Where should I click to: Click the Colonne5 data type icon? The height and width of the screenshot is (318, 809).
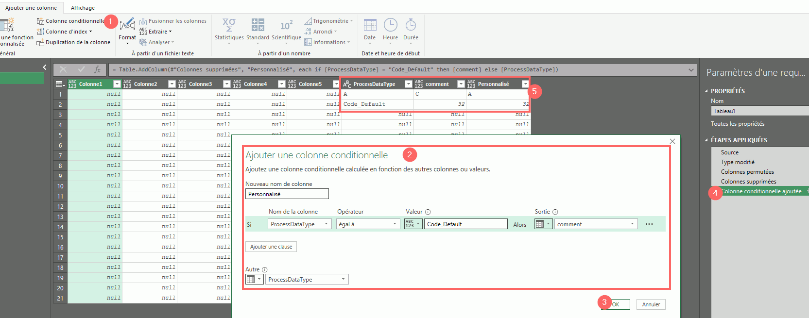click(292, 84)
